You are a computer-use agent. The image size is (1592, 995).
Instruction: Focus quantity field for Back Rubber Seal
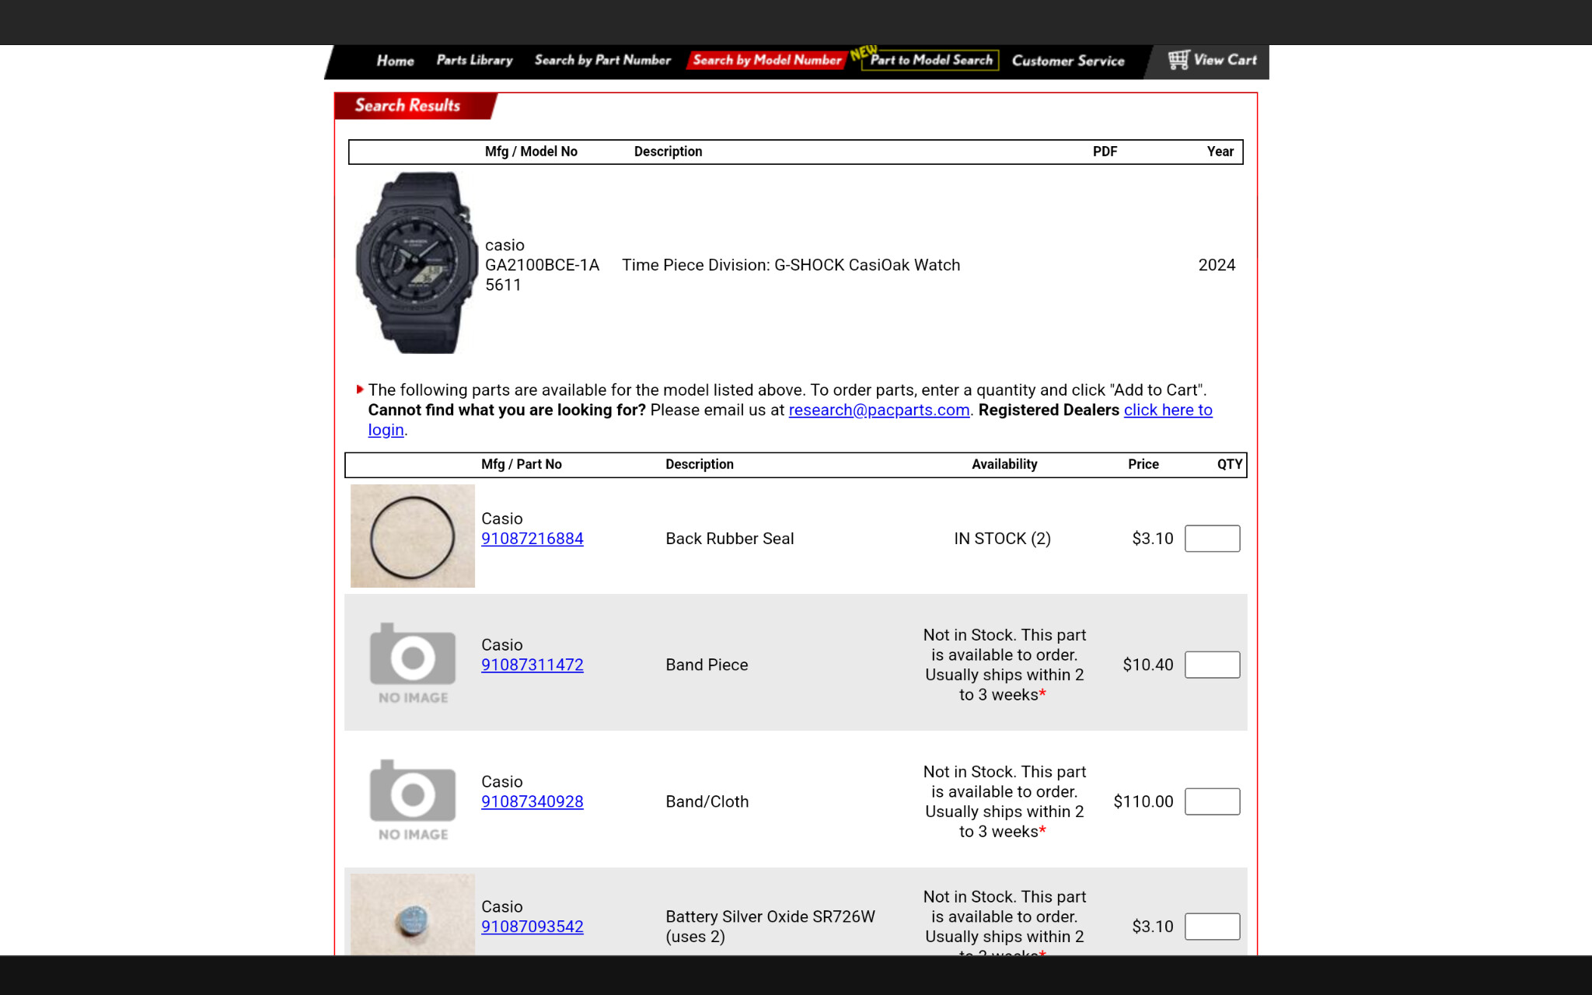click(x=1212, y=539)
